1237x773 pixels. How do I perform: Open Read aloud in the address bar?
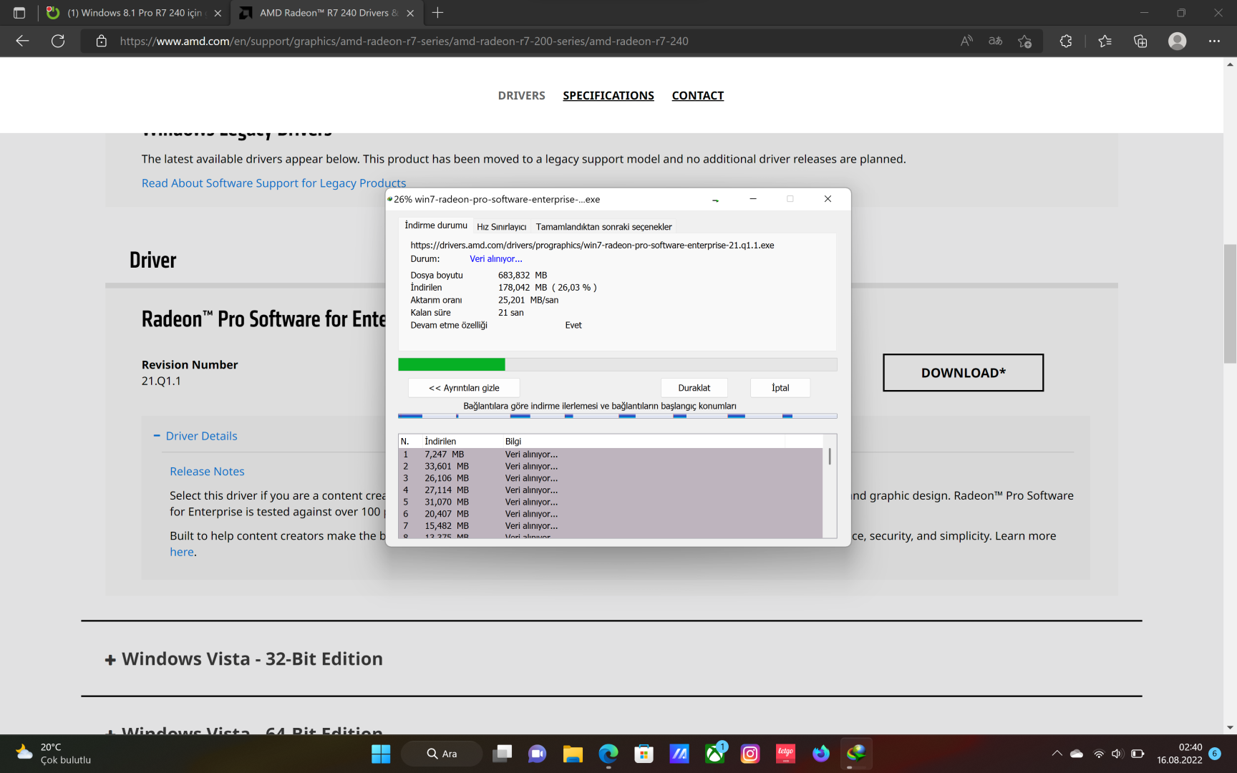(x=966, y=41)
